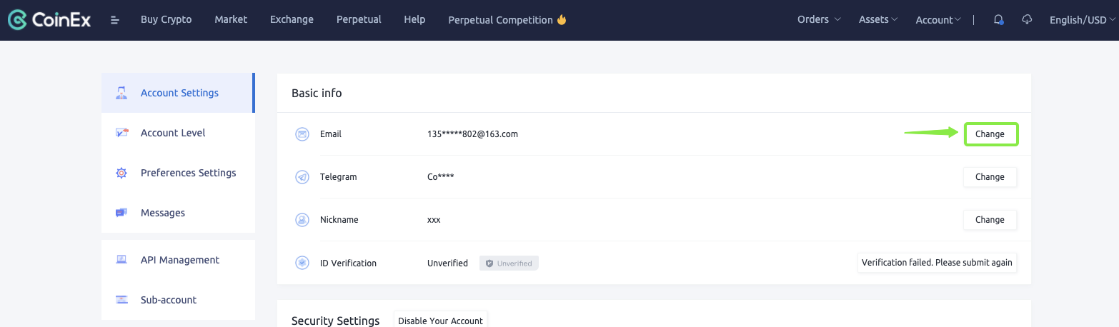Click the Preferences Settings gear icon
Image resolution: width=1119 pixels, height=327 pixels.
pyautogui.click(x=121, y=173)
